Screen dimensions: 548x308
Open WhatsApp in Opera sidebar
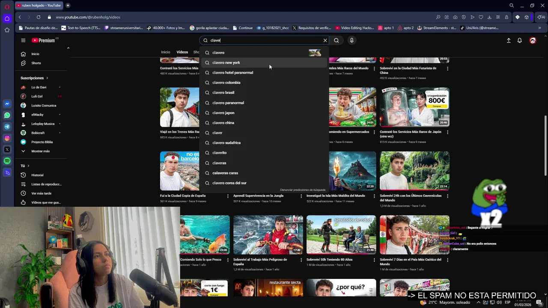pyautogui.click(x=7, y=115)
